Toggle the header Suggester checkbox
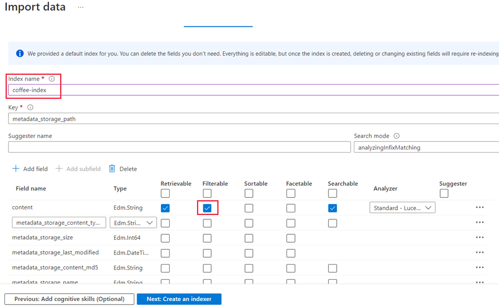499x307 pixels. coord(444,193)
